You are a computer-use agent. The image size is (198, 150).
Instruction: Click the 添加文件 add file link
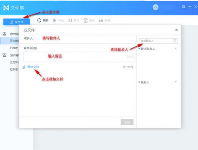click(33, 67)
